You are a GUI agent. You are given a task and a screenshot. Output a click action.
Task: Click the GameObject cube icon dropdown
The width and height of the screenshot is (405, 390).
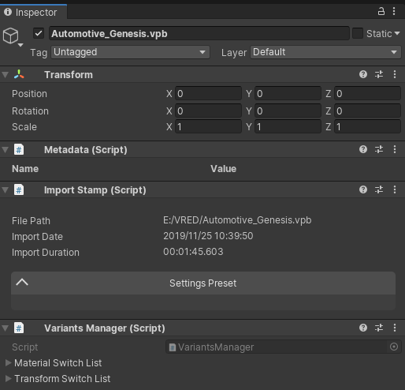[x=13, y=37]
